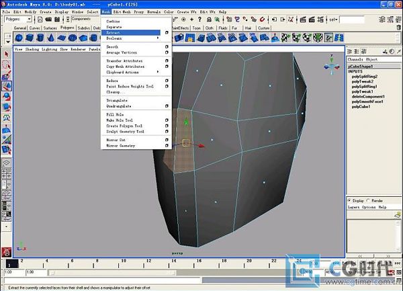Switch to the Surfaces shelf tab
The image size is (403, 291).
50,28
